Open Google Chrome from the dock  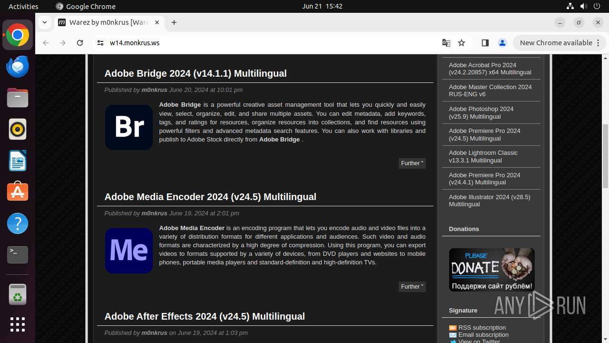pyautogui.click(x=18, y=35)
